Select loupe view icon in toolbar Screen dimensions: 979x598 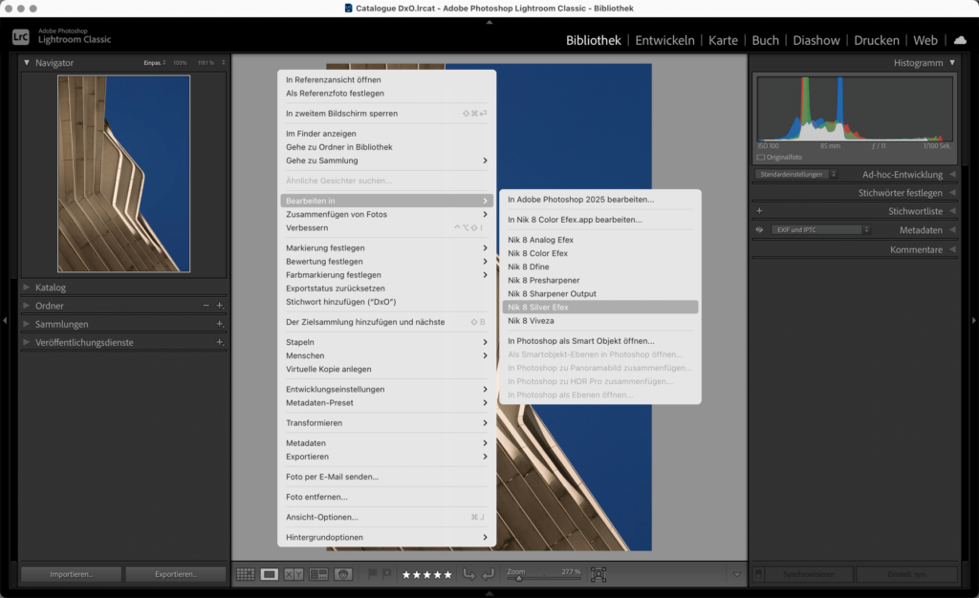point(269,574)
